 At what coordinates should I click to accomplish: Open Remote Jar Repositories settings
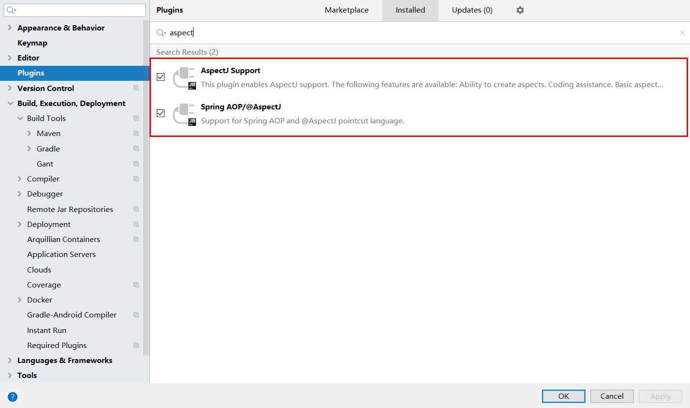(x=70, y=209)
